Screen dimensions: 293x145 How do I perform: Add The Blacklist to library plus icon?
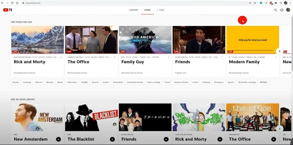(x=112, y=139)
